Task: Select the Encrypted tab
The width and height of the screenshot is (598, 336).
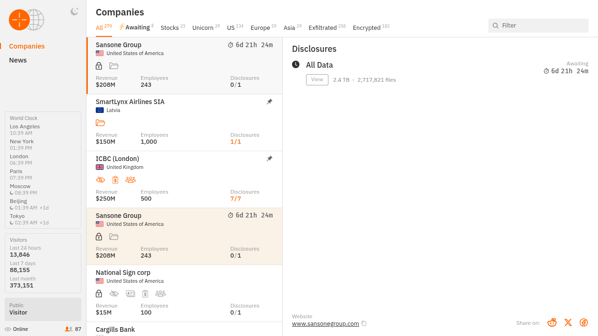Action: coord(371,28)
